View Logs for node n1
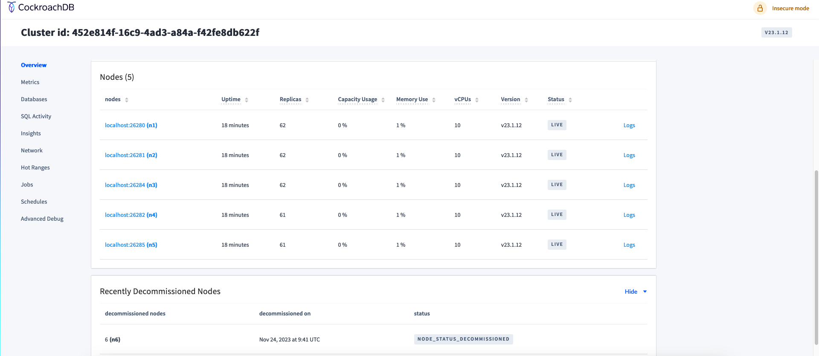Image resolution: width=819 pixels, height=356 pixels. tap(629, 125)
